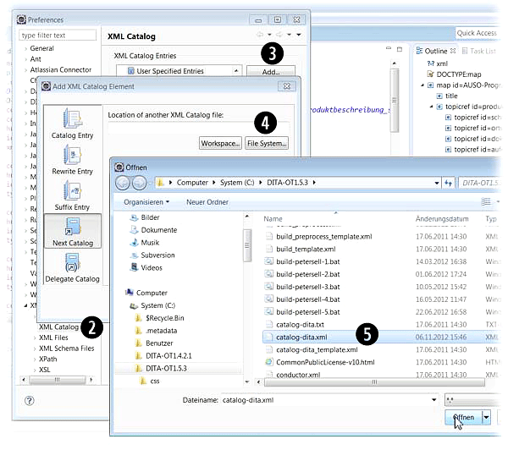Click the type filter text field
The image size is (508, 450).
(58, 36)
